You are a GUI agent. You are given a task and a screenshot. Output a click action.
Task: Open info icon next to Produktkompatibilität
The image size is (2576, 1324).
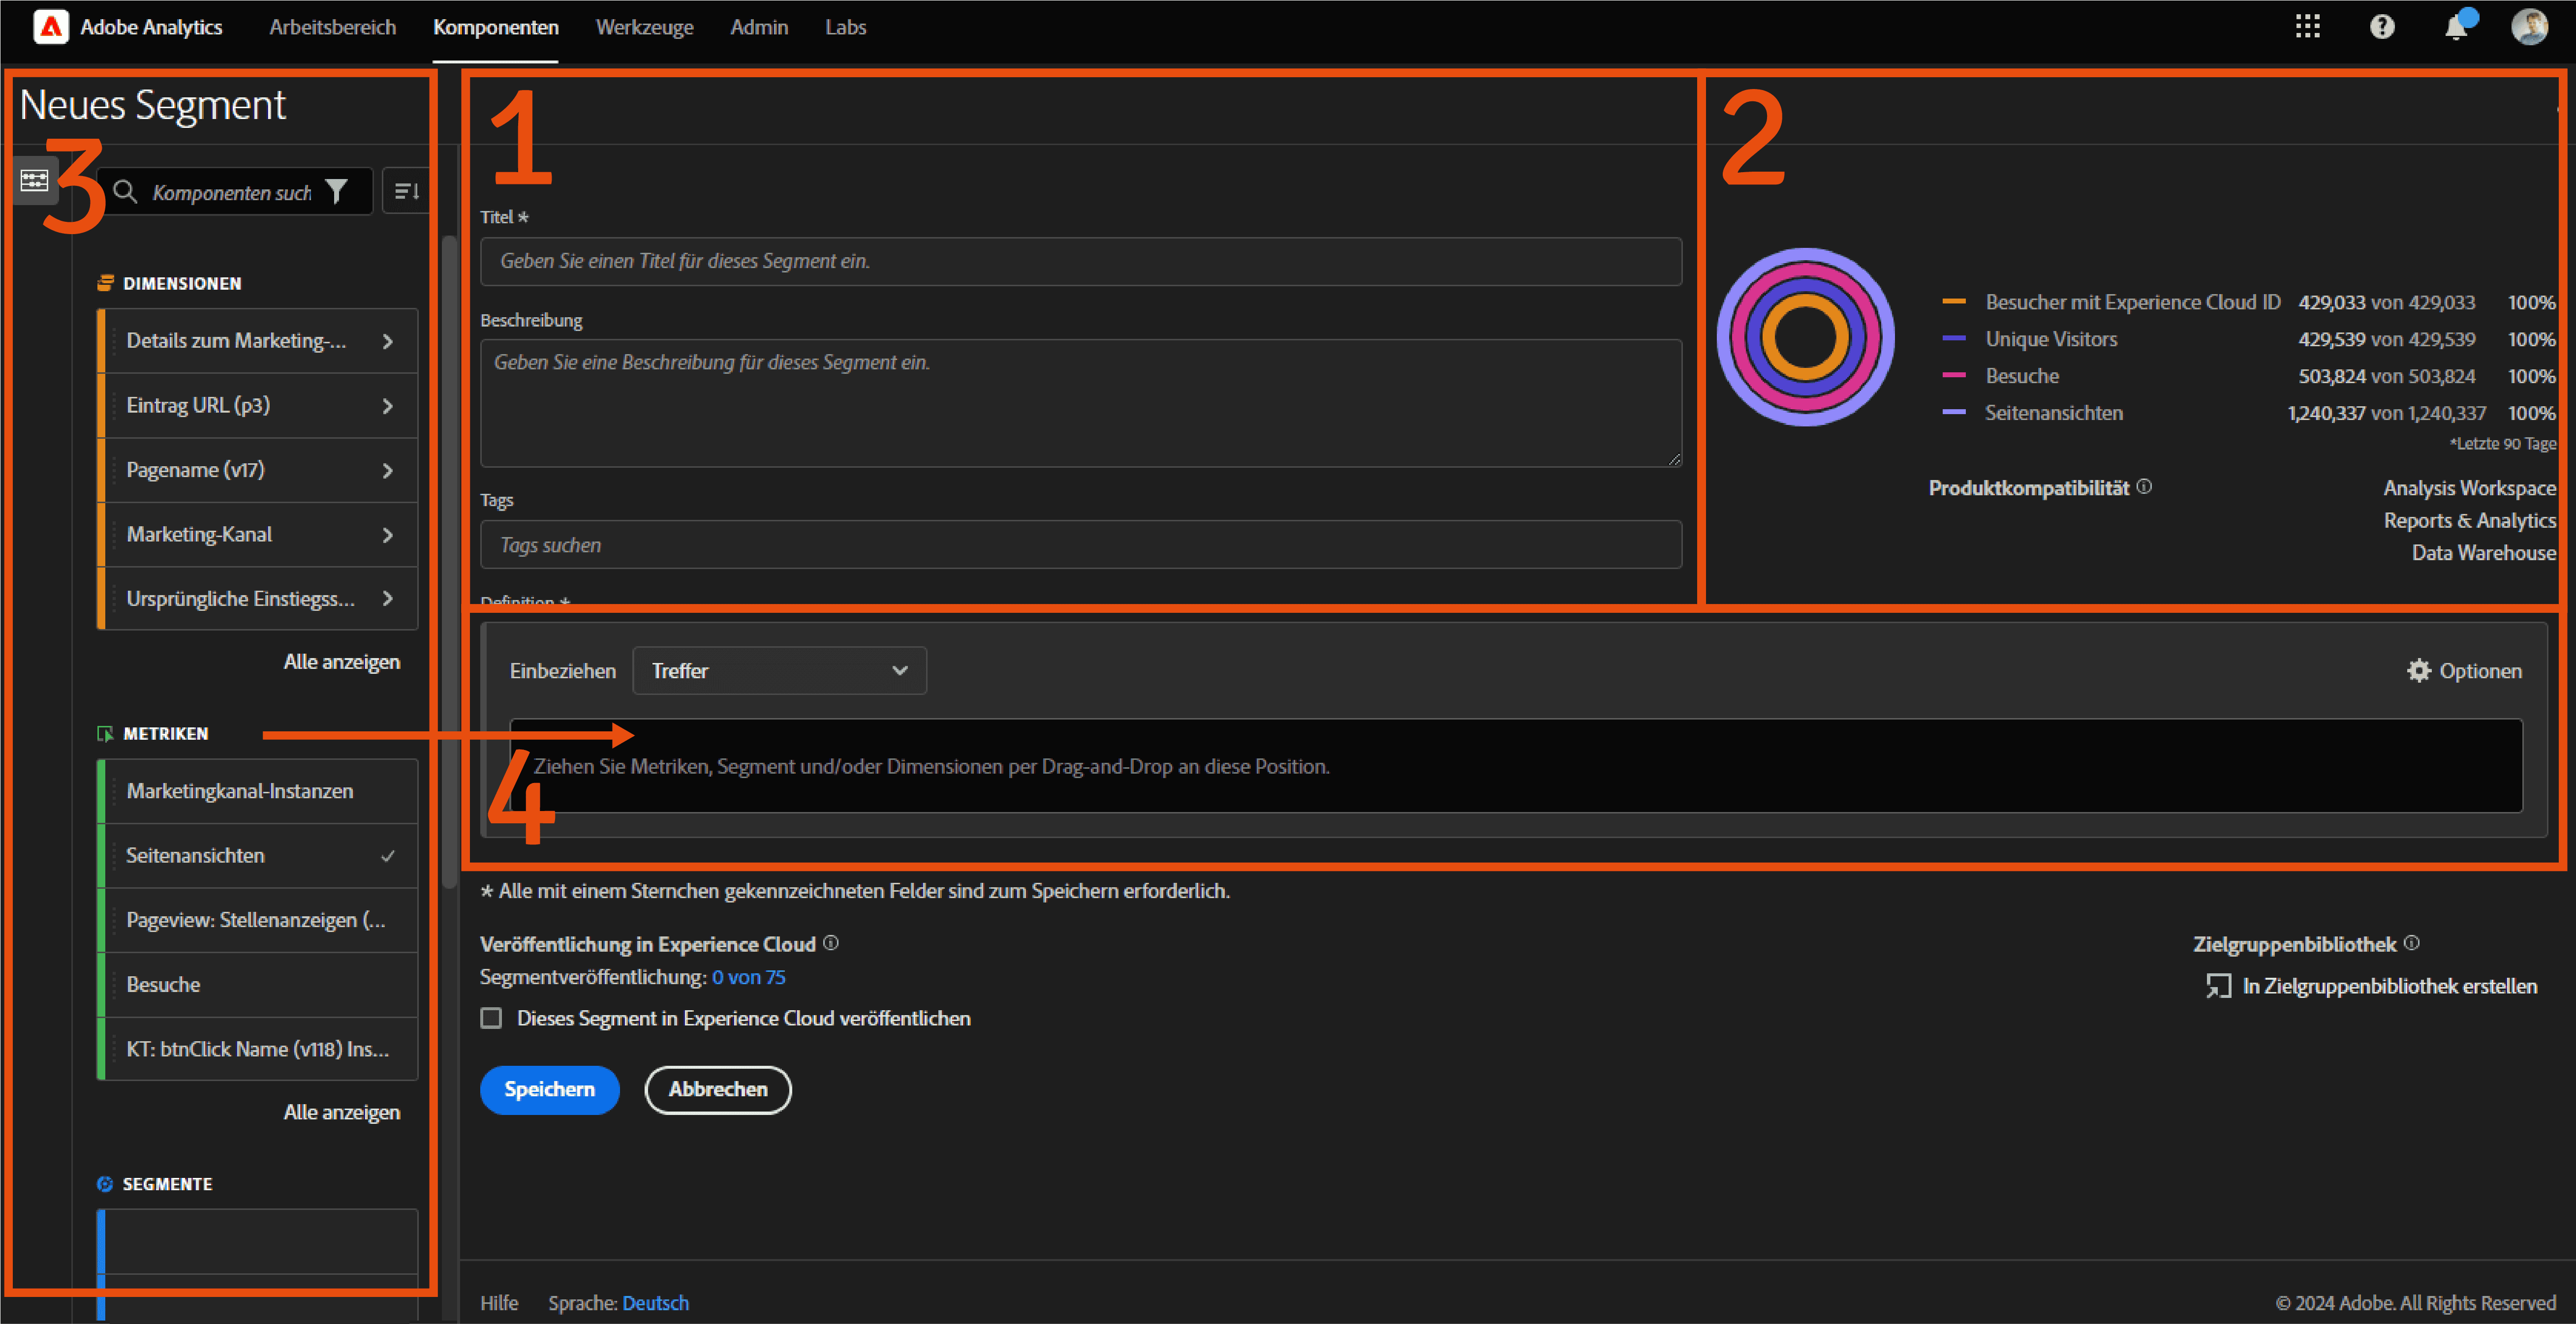[2144, 486]
